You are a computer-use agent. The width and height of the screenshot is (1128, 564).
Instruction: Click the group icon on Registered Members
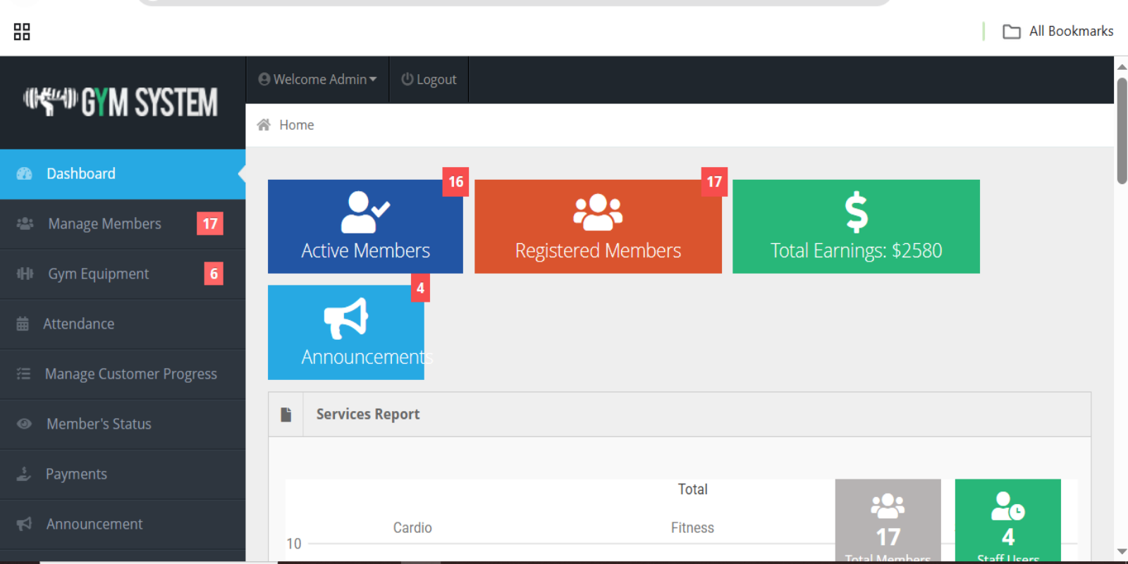click(598, 212)
